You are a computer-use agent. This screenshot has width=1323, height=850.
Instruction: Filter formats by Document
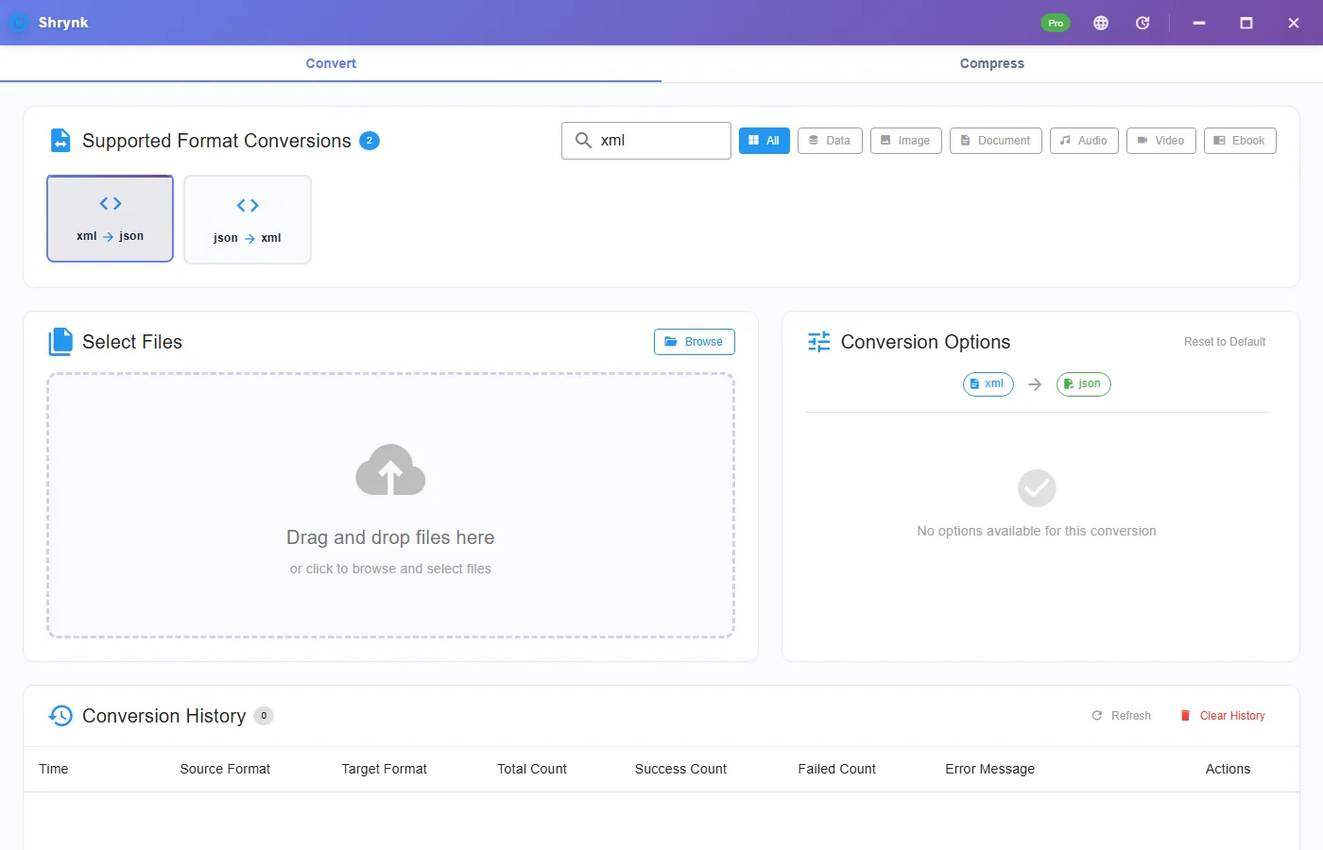(x=996, y=141)
